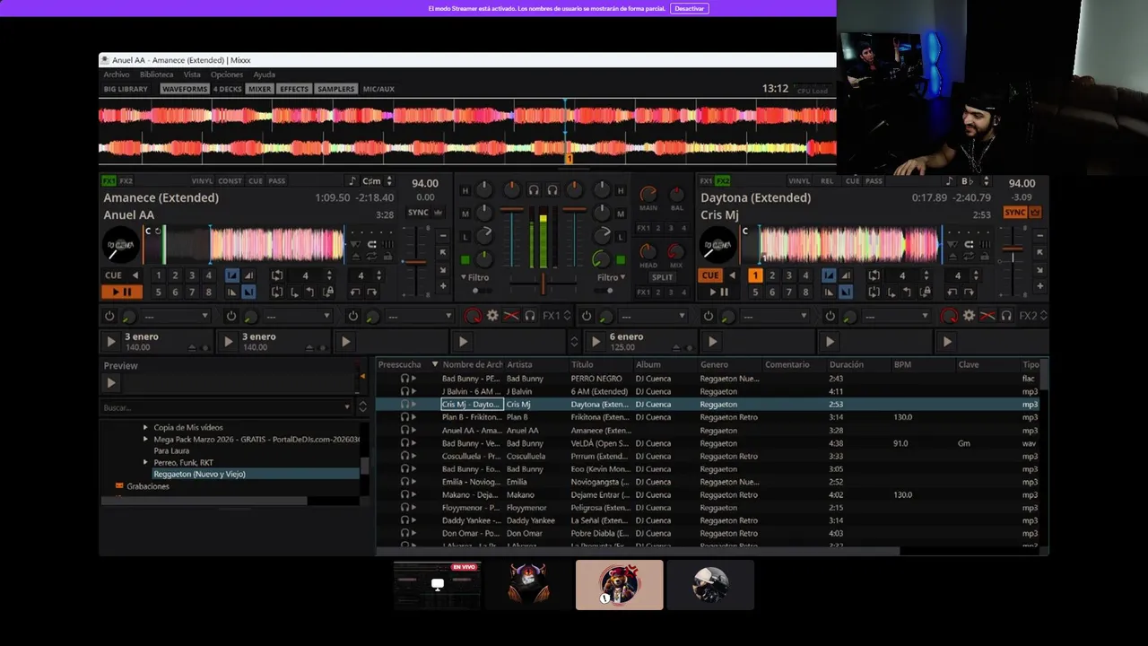Screen dimensions: 1148x646
Task: Click play/pause on the Amanece deck
Action: (x=122, y=292)
